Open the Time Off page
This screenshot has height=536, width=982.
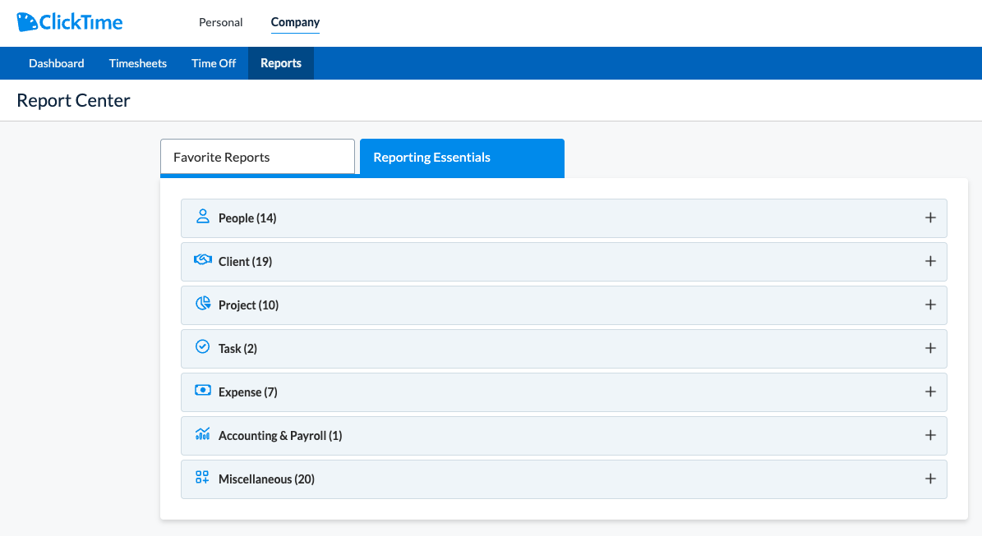tap(214, 63)
